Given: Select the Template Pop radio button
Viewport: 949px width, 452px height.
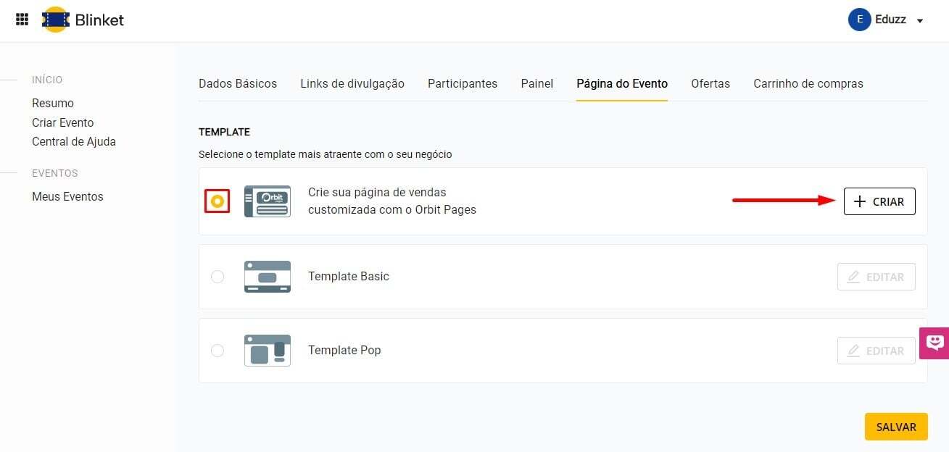Looking at the screenshot, I should [x=217, y=351].
